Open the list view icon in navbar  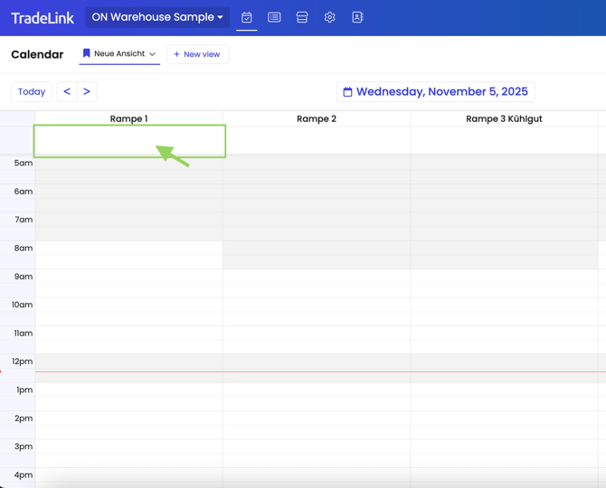point(274,17)
